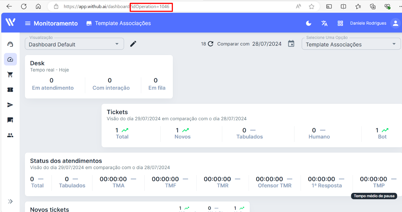Open the people group icon in sidebar
Viewport: 402px width, 212px height.
[x=10, y=135]
